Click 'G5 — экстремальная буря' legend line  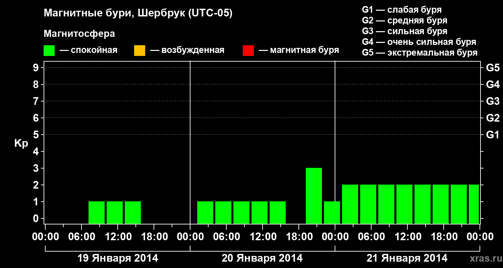420,53
